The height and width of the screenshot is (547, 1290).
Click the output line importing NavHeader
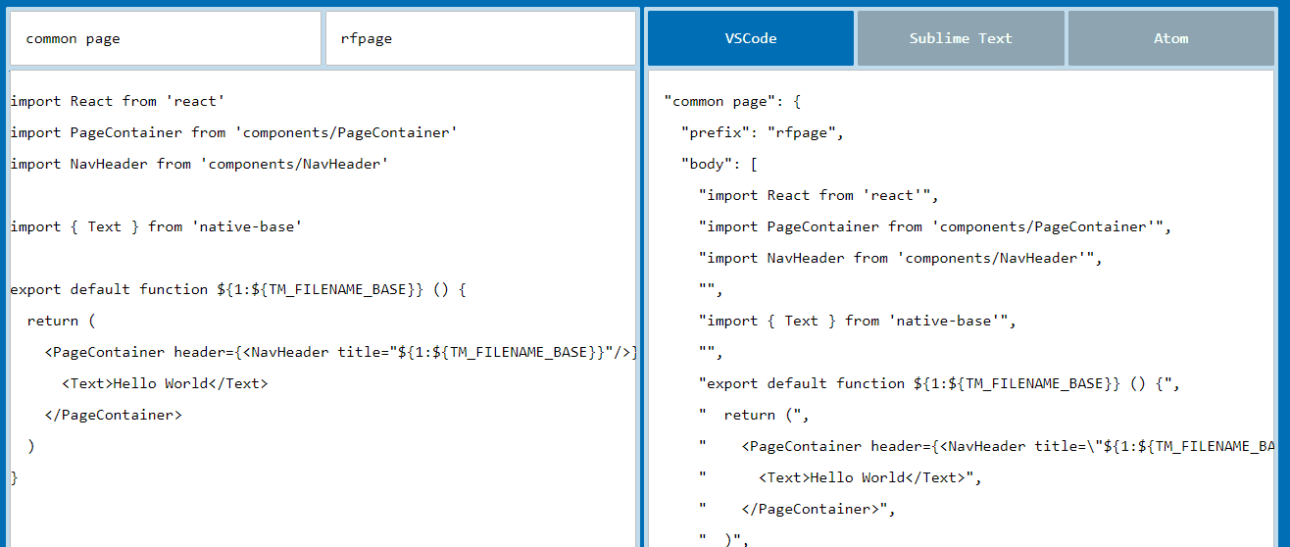pyautogui.click(x=901, y=258)
